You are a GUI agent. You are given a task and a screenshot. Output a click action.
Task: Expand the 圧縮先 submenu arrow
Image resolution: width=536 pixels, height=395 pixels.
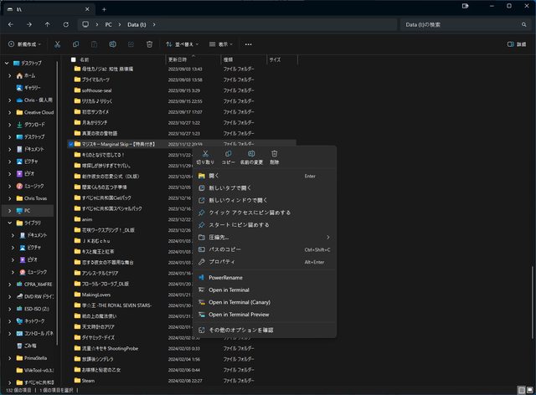(327, 237)
